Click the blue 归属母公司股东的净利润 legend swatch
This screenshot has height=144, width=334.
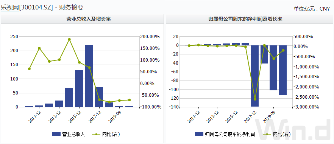point(199,134)
